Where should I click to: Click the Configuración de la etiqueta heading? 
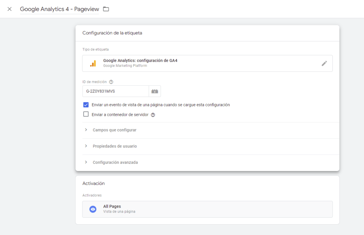coord(112,33)
